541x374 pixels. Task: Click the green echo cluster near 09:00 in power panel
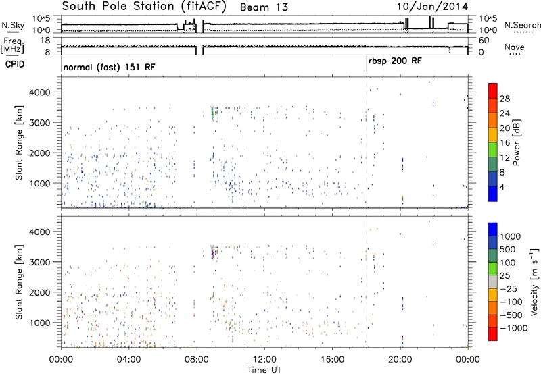[212, 113]
